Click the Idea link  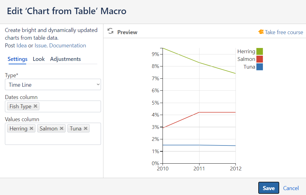point(22,46)
